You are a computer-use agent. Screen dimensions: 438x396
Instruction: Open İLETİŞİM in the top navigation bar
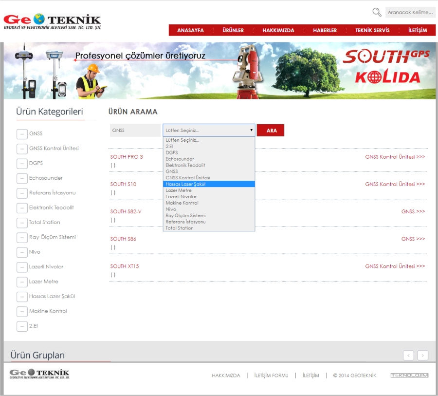418,30
